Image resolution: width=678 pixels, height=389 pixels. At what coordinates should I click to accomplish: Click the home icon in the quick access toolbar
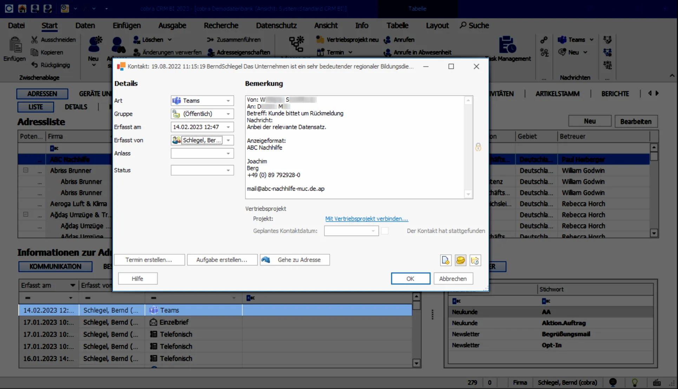22,8
